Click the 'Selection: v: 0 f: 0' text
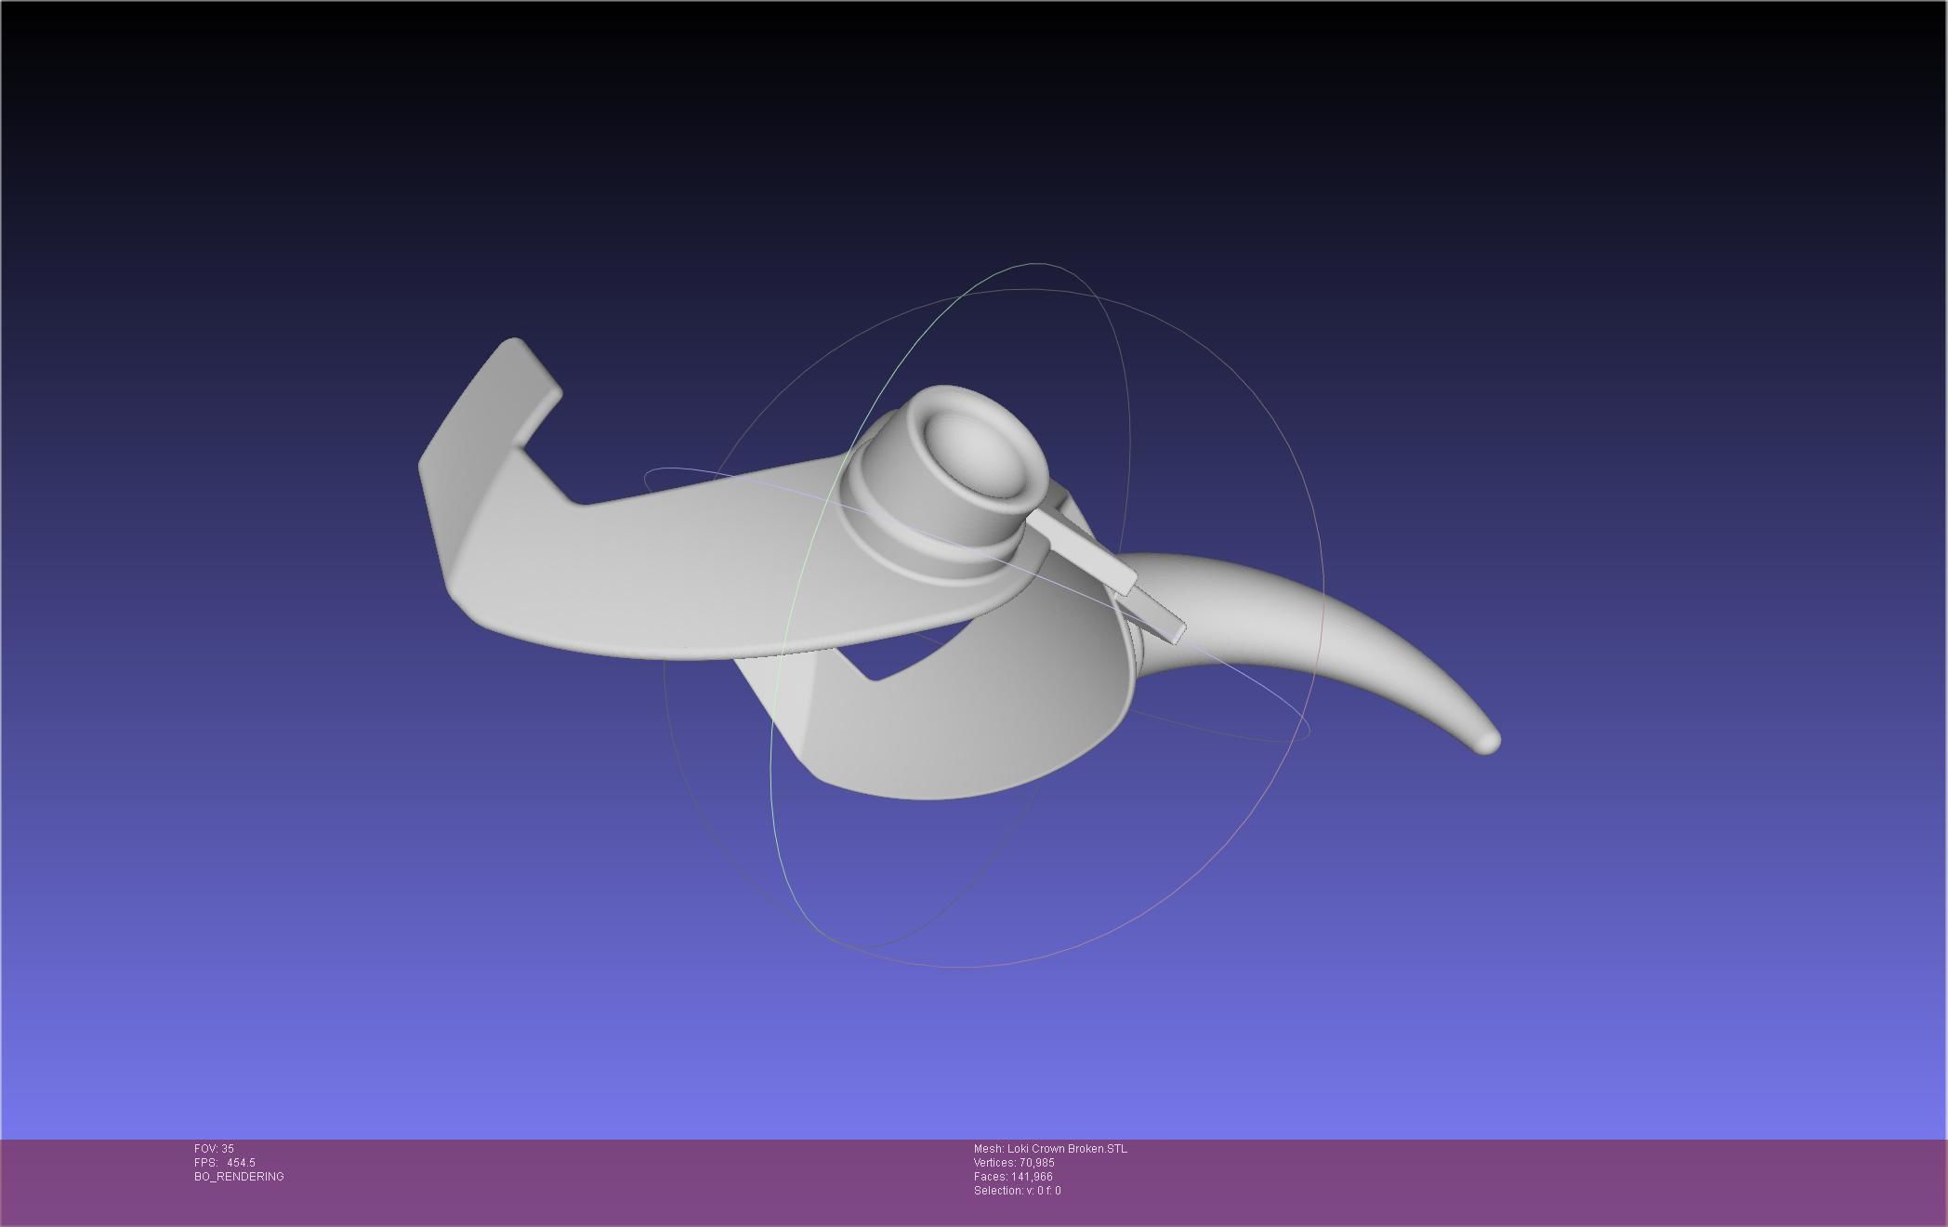 coord(1018,1191)
